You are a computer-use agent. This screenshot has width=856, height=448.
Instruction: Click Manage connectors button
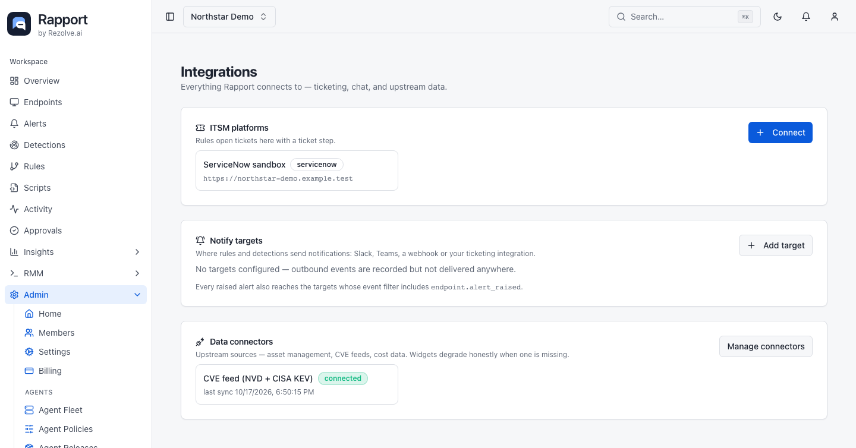click(x=766, y=346)
